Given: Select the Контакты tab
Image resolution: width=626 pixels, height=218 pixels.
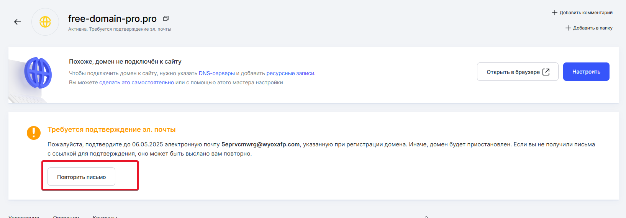Looking at the screenshot, I should click(105, 216).
